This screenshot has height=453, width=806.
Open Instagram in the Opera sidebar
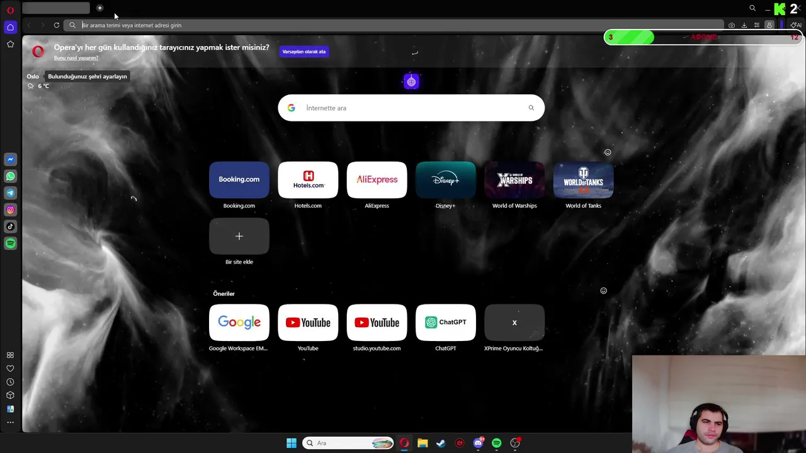click(x=10, y=210)
